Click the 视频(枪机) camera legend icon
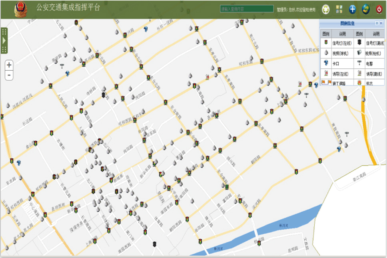The image size is (387, 258). (359, 53)
